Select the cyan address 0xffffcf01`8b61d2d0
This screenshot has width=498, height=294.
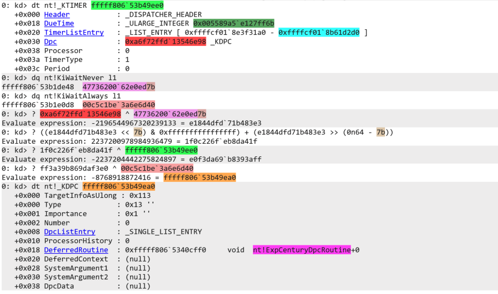coord(319,33)
